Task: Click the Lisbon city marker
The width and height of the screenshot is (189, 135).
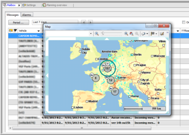Action: (x=72, y=107)
